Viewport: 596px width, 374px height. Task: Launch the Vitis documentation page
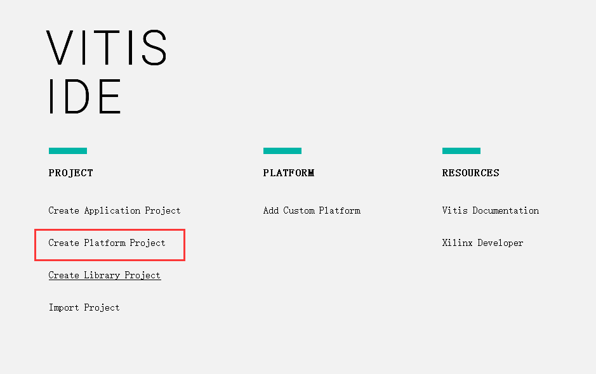[491, 210]
